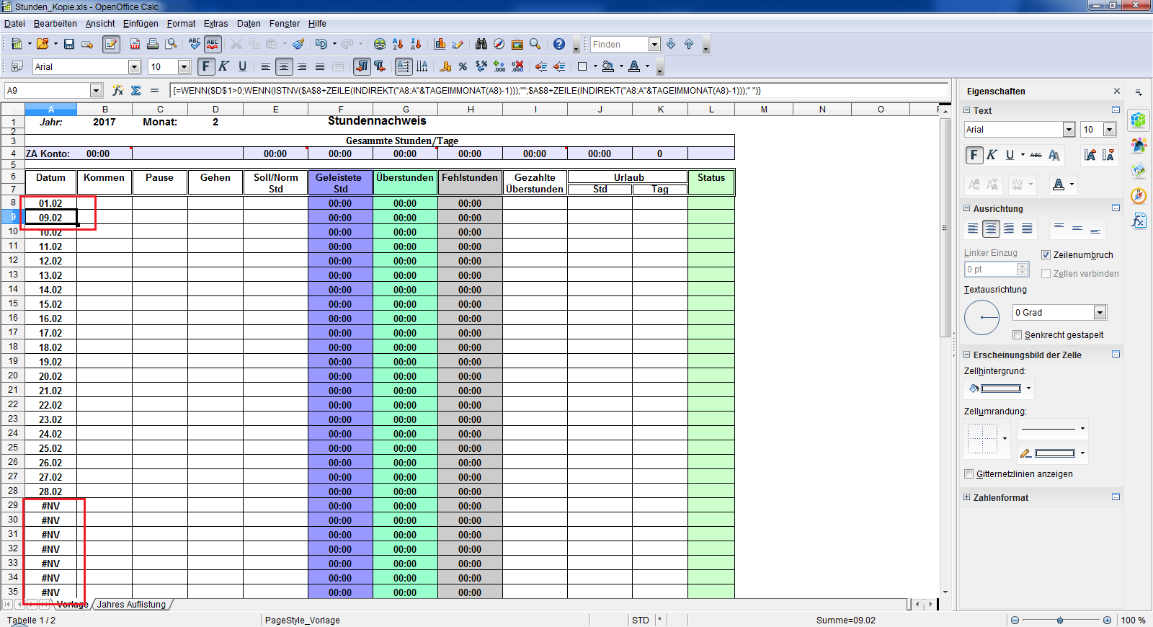The image size is (1153, 627).
Task: Switch to Jahres Auflistung sheet tab
Action: pyautogui.click(x=131, y=605)
